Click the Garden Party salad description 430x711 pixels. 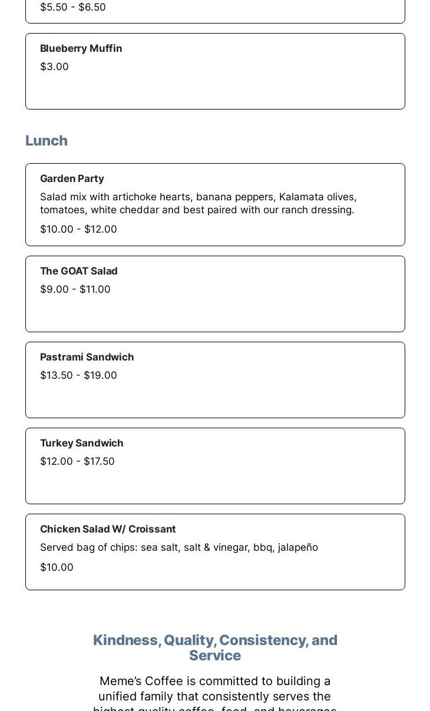pyautogui.click(x=198, y=203)
